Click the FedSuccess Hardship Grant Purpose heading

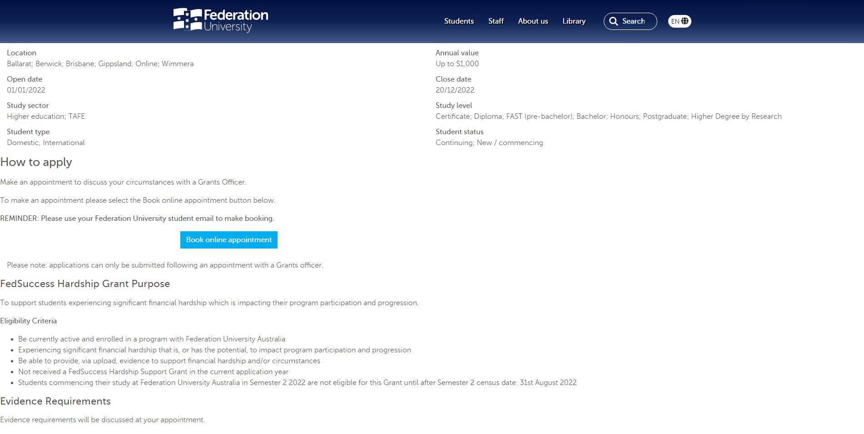point(85,284)
